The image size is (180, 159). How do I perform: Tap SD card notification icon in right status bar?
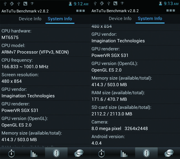[x=115, y=3]
